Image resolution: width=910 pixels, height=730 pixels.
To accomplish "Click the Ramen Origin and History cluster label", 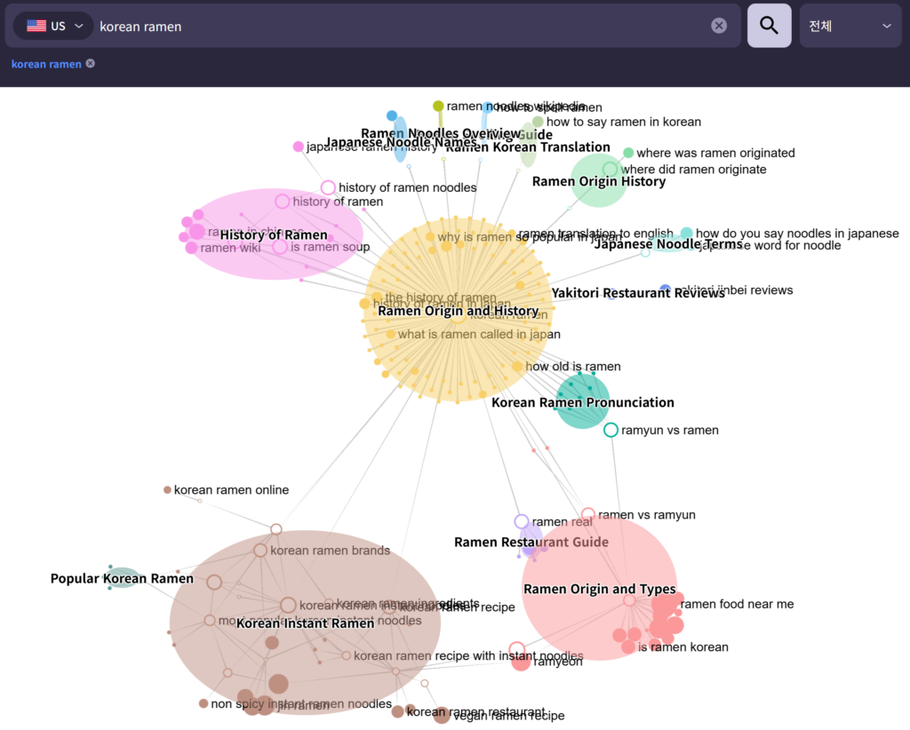I will [458, 311].
